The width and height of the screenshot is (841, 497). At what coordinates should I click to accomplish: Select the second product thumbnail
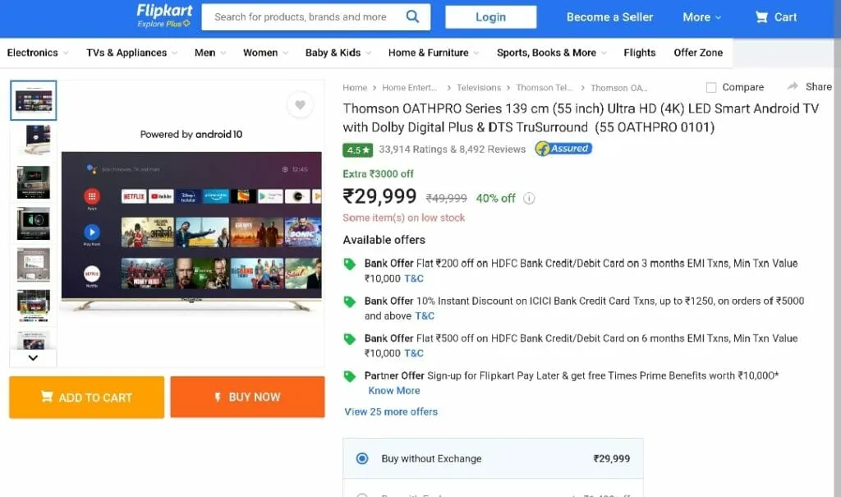point(33,139)
